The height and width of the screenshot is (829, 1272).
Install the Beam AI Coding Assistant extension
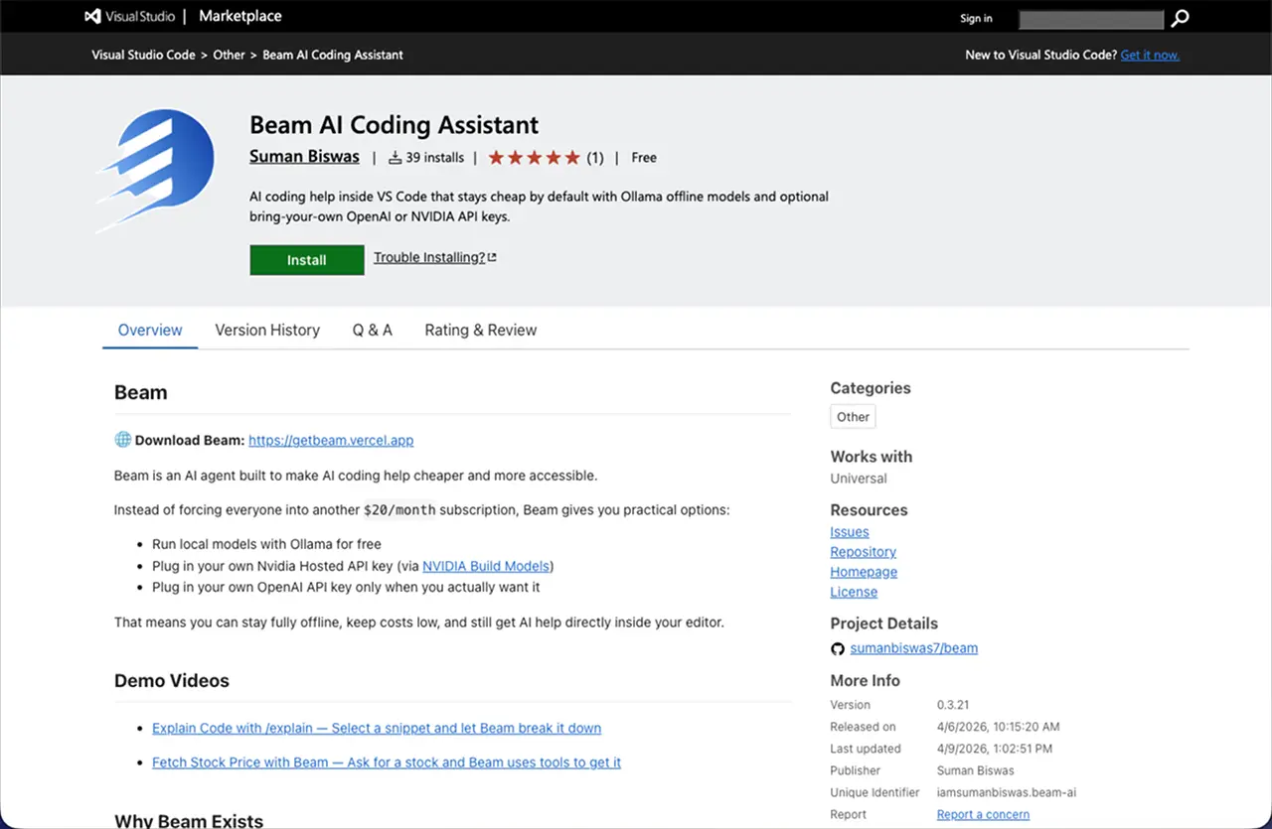(307, 260)
